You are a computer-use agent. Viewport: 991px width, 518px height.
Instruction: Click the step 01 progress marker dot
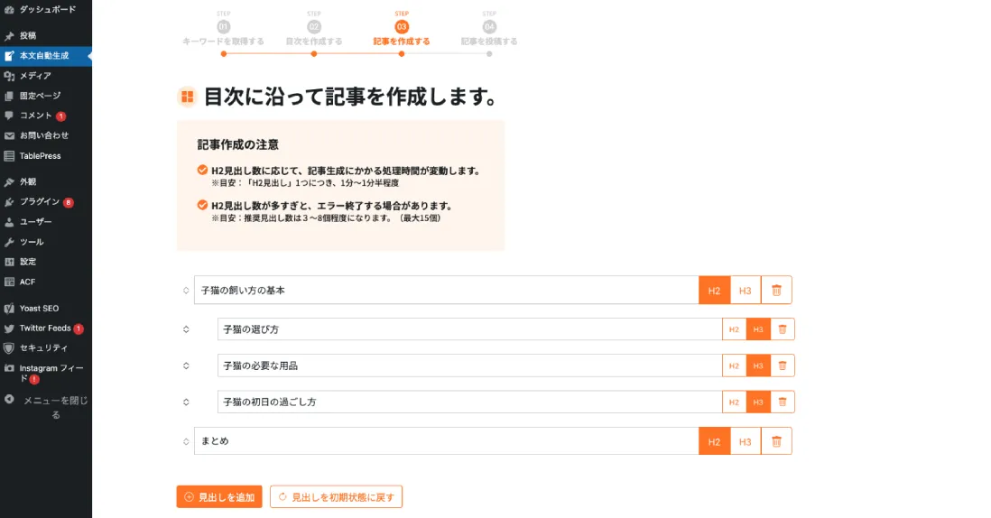(x=224, y=54)
